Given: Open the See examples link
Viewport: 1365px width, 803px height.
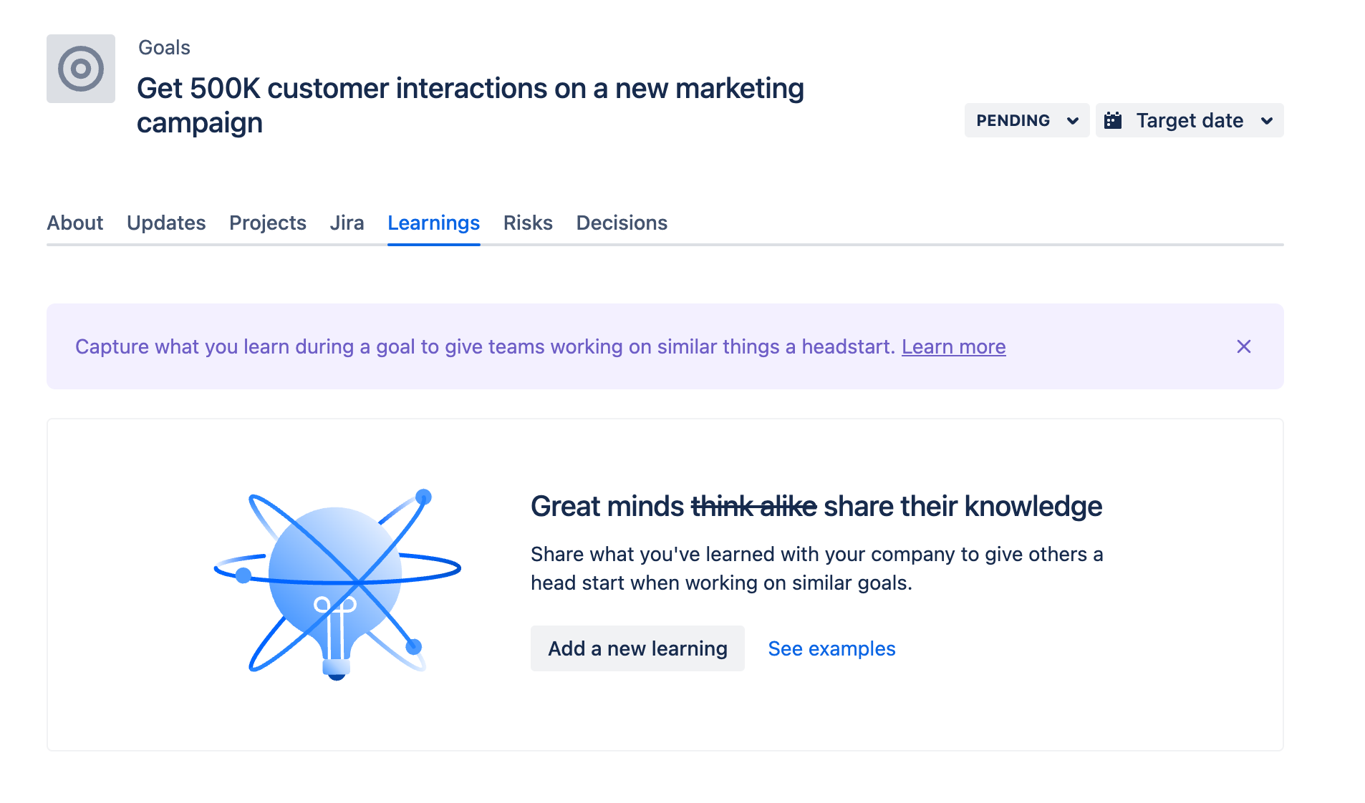Looking at the screenshot, I should coord(831,648).
